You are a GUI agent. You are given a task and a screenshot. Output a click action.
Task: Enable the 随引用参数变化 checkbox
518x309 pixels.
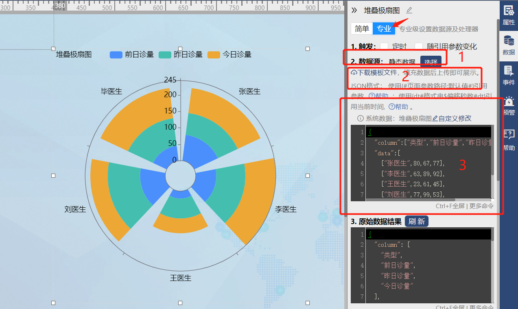419,46
